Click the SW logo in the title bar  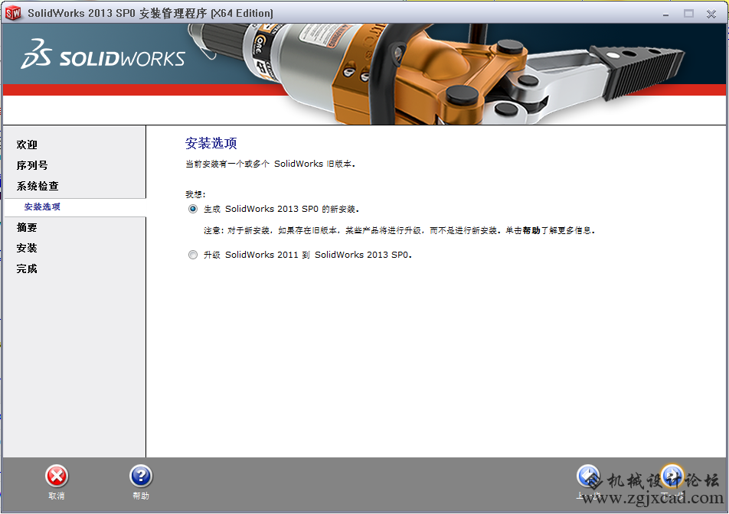[x=13, y=13]
